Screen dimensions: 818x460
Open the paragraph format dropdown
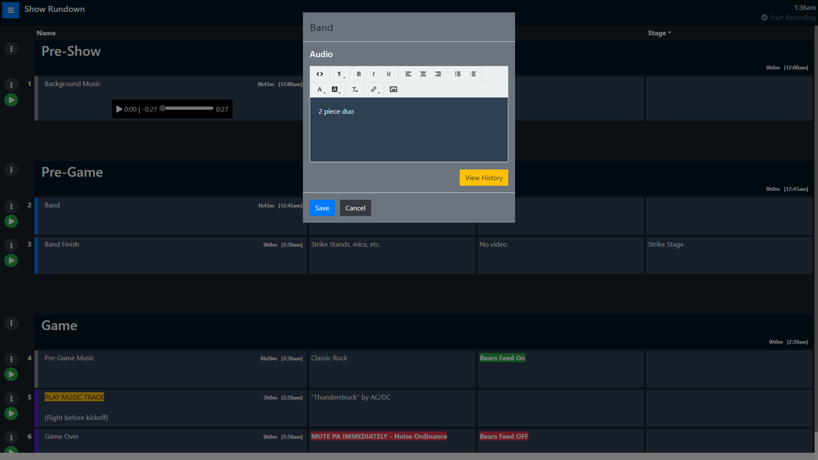pos(340,74)
